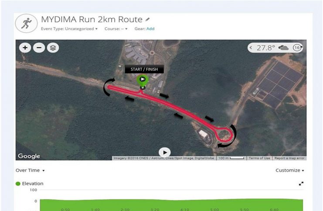Open the map layers selector
The image size is (323, 211).
53,48
